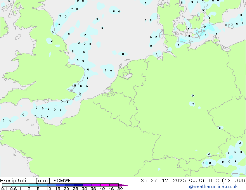Choose the 40–45 mm magenta legend swatch
The image size is (246, 190).
(105, 185)
